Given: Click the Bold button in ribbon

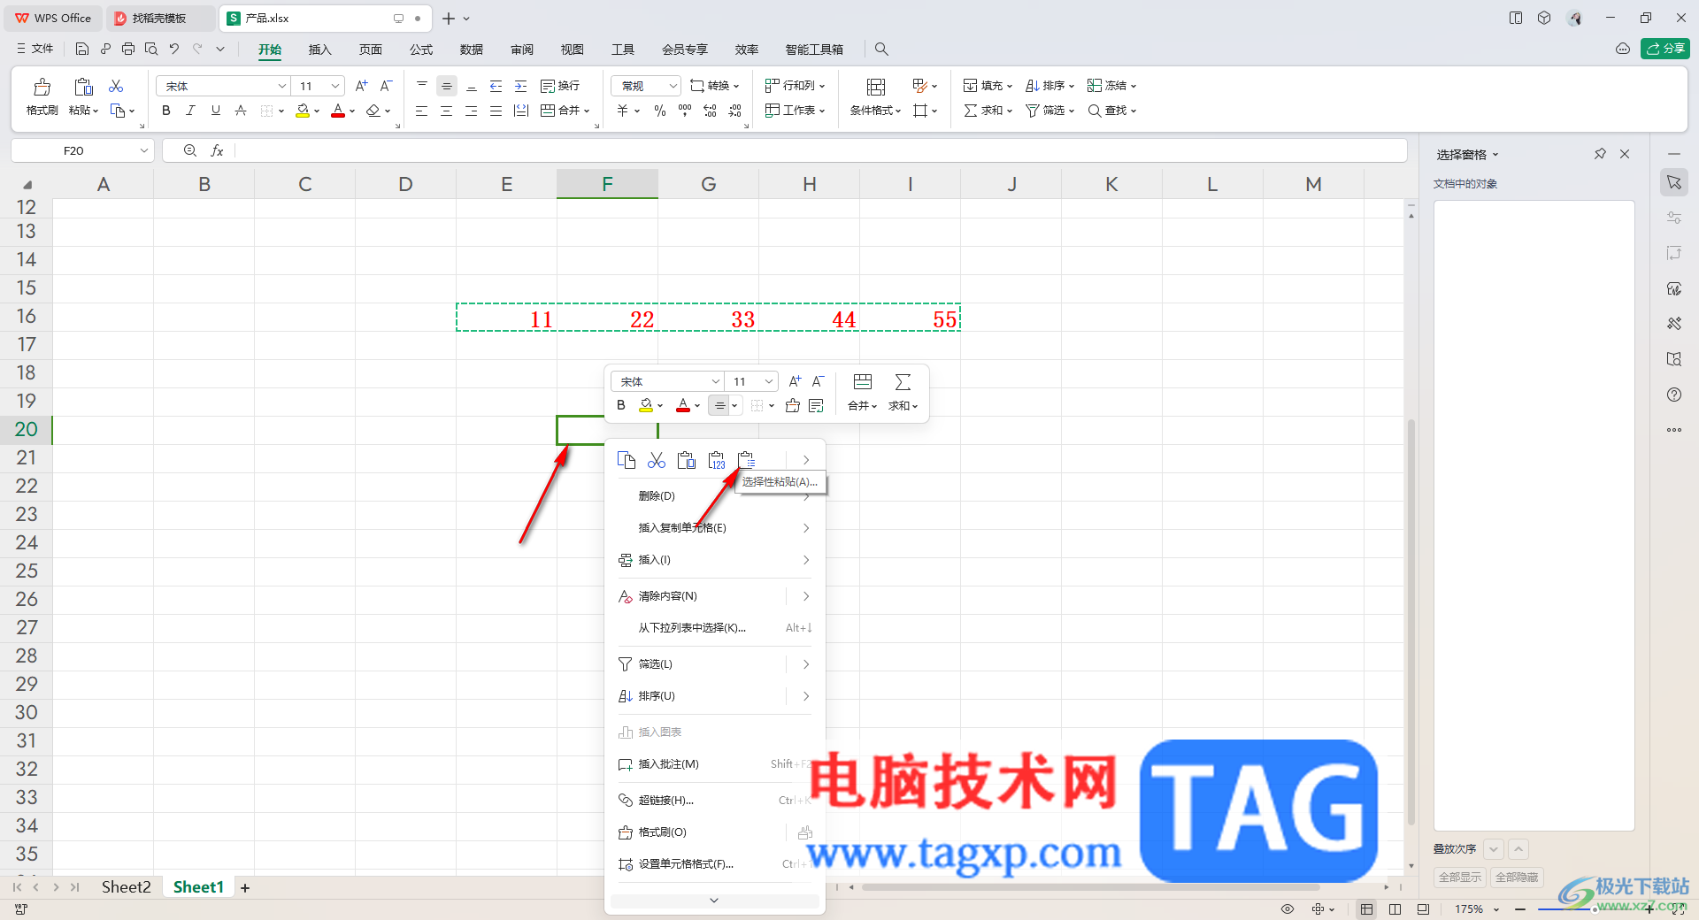Looking at the screenshot, I should (x=165, y=111).
